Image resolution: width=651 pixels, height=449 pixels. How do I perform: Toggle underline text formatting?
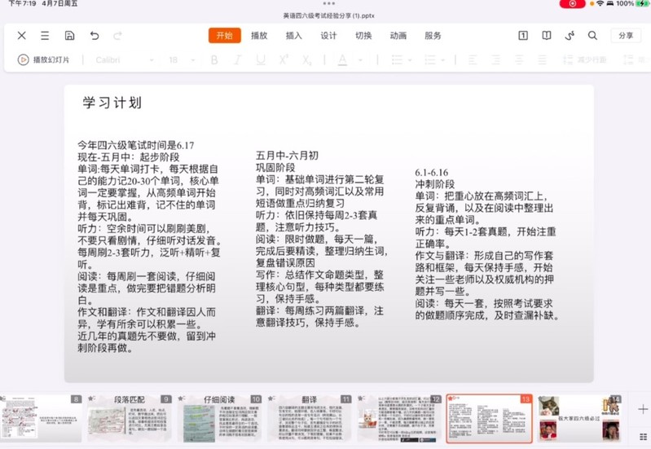(x=261, y=60)
